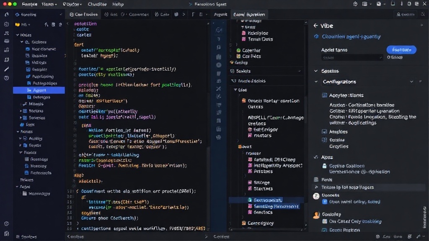429x241 pixels.
Task: Switch to the Coe Frodes tab
Action: [84, 14]
